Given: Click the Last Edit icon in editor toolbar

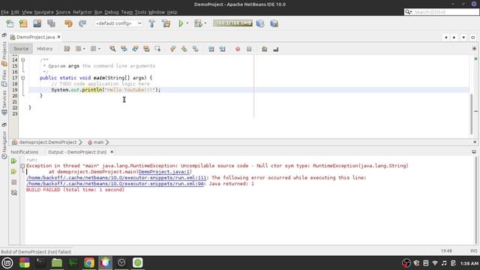Looking at the screenshot, I should click(67, 49).
